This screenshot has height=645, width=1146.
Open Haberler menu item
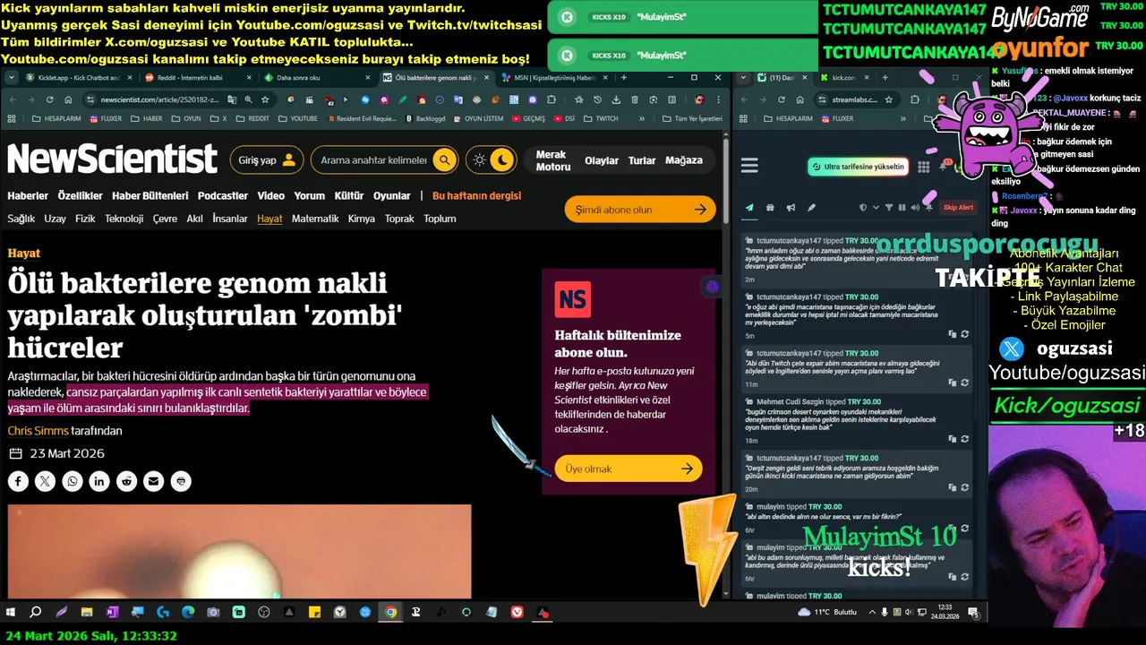click(x=28, y=195)
